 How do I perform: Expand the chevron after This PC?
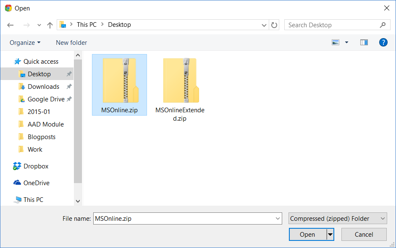[x=102, y=24]
